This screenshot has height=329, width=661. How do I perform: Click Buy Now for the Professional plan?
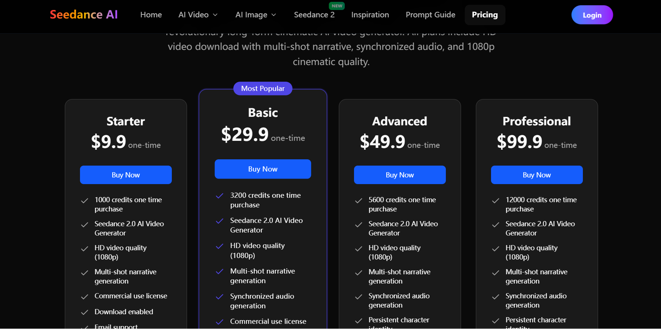[537, 174]
